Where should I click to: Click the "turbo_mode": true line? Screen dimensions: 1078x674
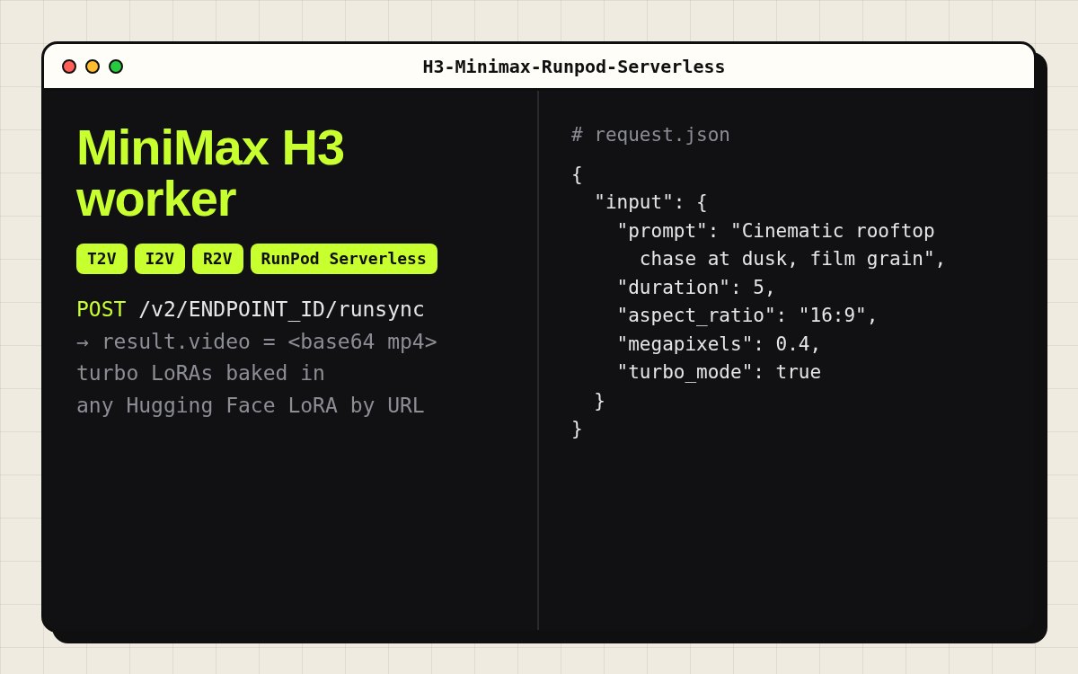coord(719,372)
